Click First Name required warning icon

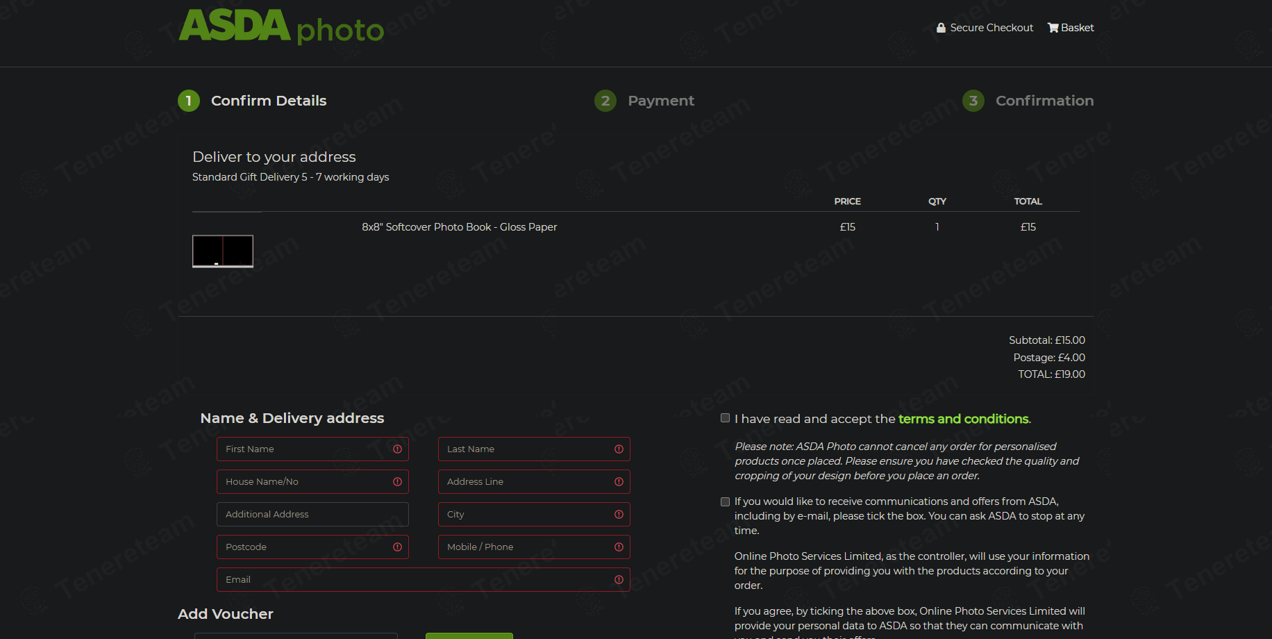(397, 449)
